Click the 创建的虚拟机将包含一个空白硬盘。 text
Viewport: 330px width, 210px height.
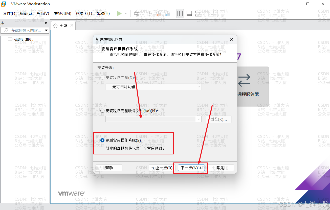click(136, 149)
